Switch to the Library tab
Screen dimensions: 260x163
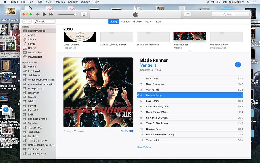click(114, 21)
